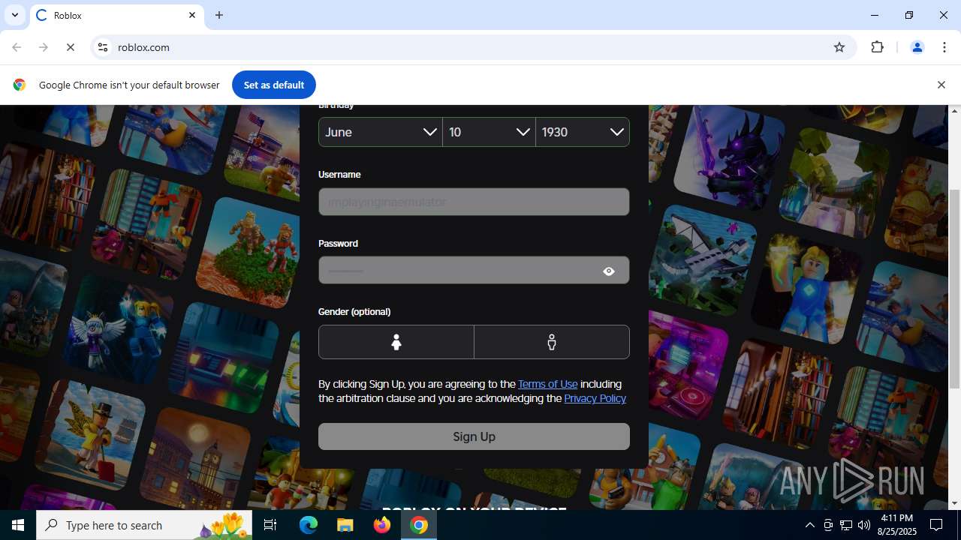Screen dimensions: 961x540
Task: Open the birthday day dropdown showing 10
Action: pyautogui.click(x=489, y=132)
